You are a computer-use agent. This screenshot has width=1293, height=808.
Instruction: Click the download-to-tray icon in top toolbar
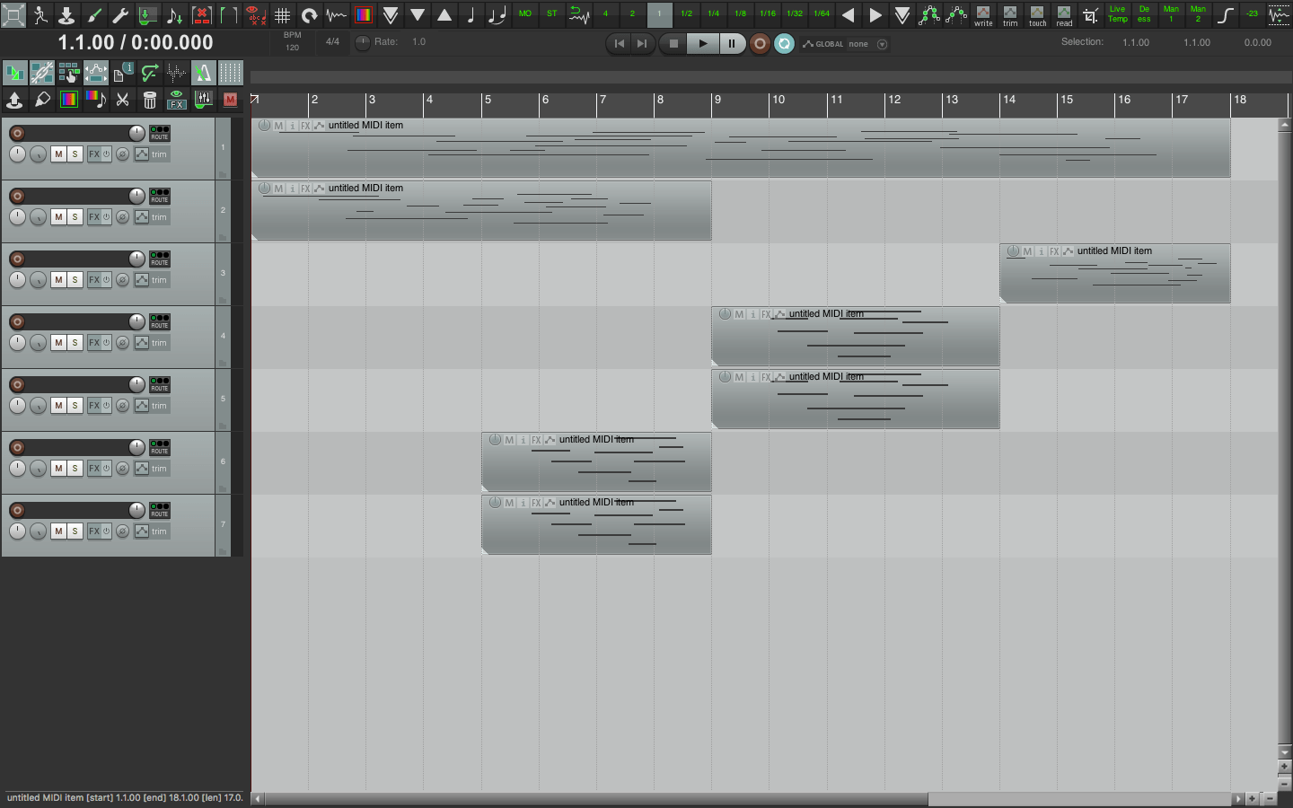[x=67, y=14]
